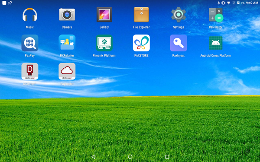Open the PAXSTORE butterfly app
The width and height of the screenshot is (260, 162).
[x=141, y=43]
